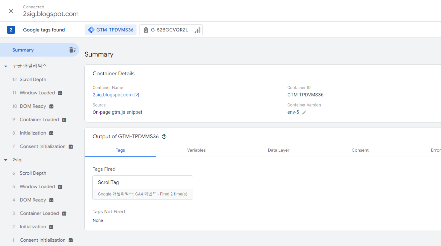Select the Summary item in the sidebar
This screenshot has height=246, width=441.
point(39,50)
